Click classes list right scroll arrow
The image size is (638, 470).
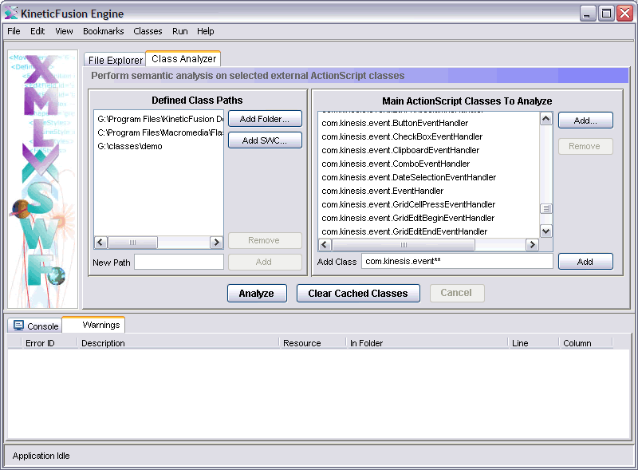pyautogui.click(x=532, y=245)
